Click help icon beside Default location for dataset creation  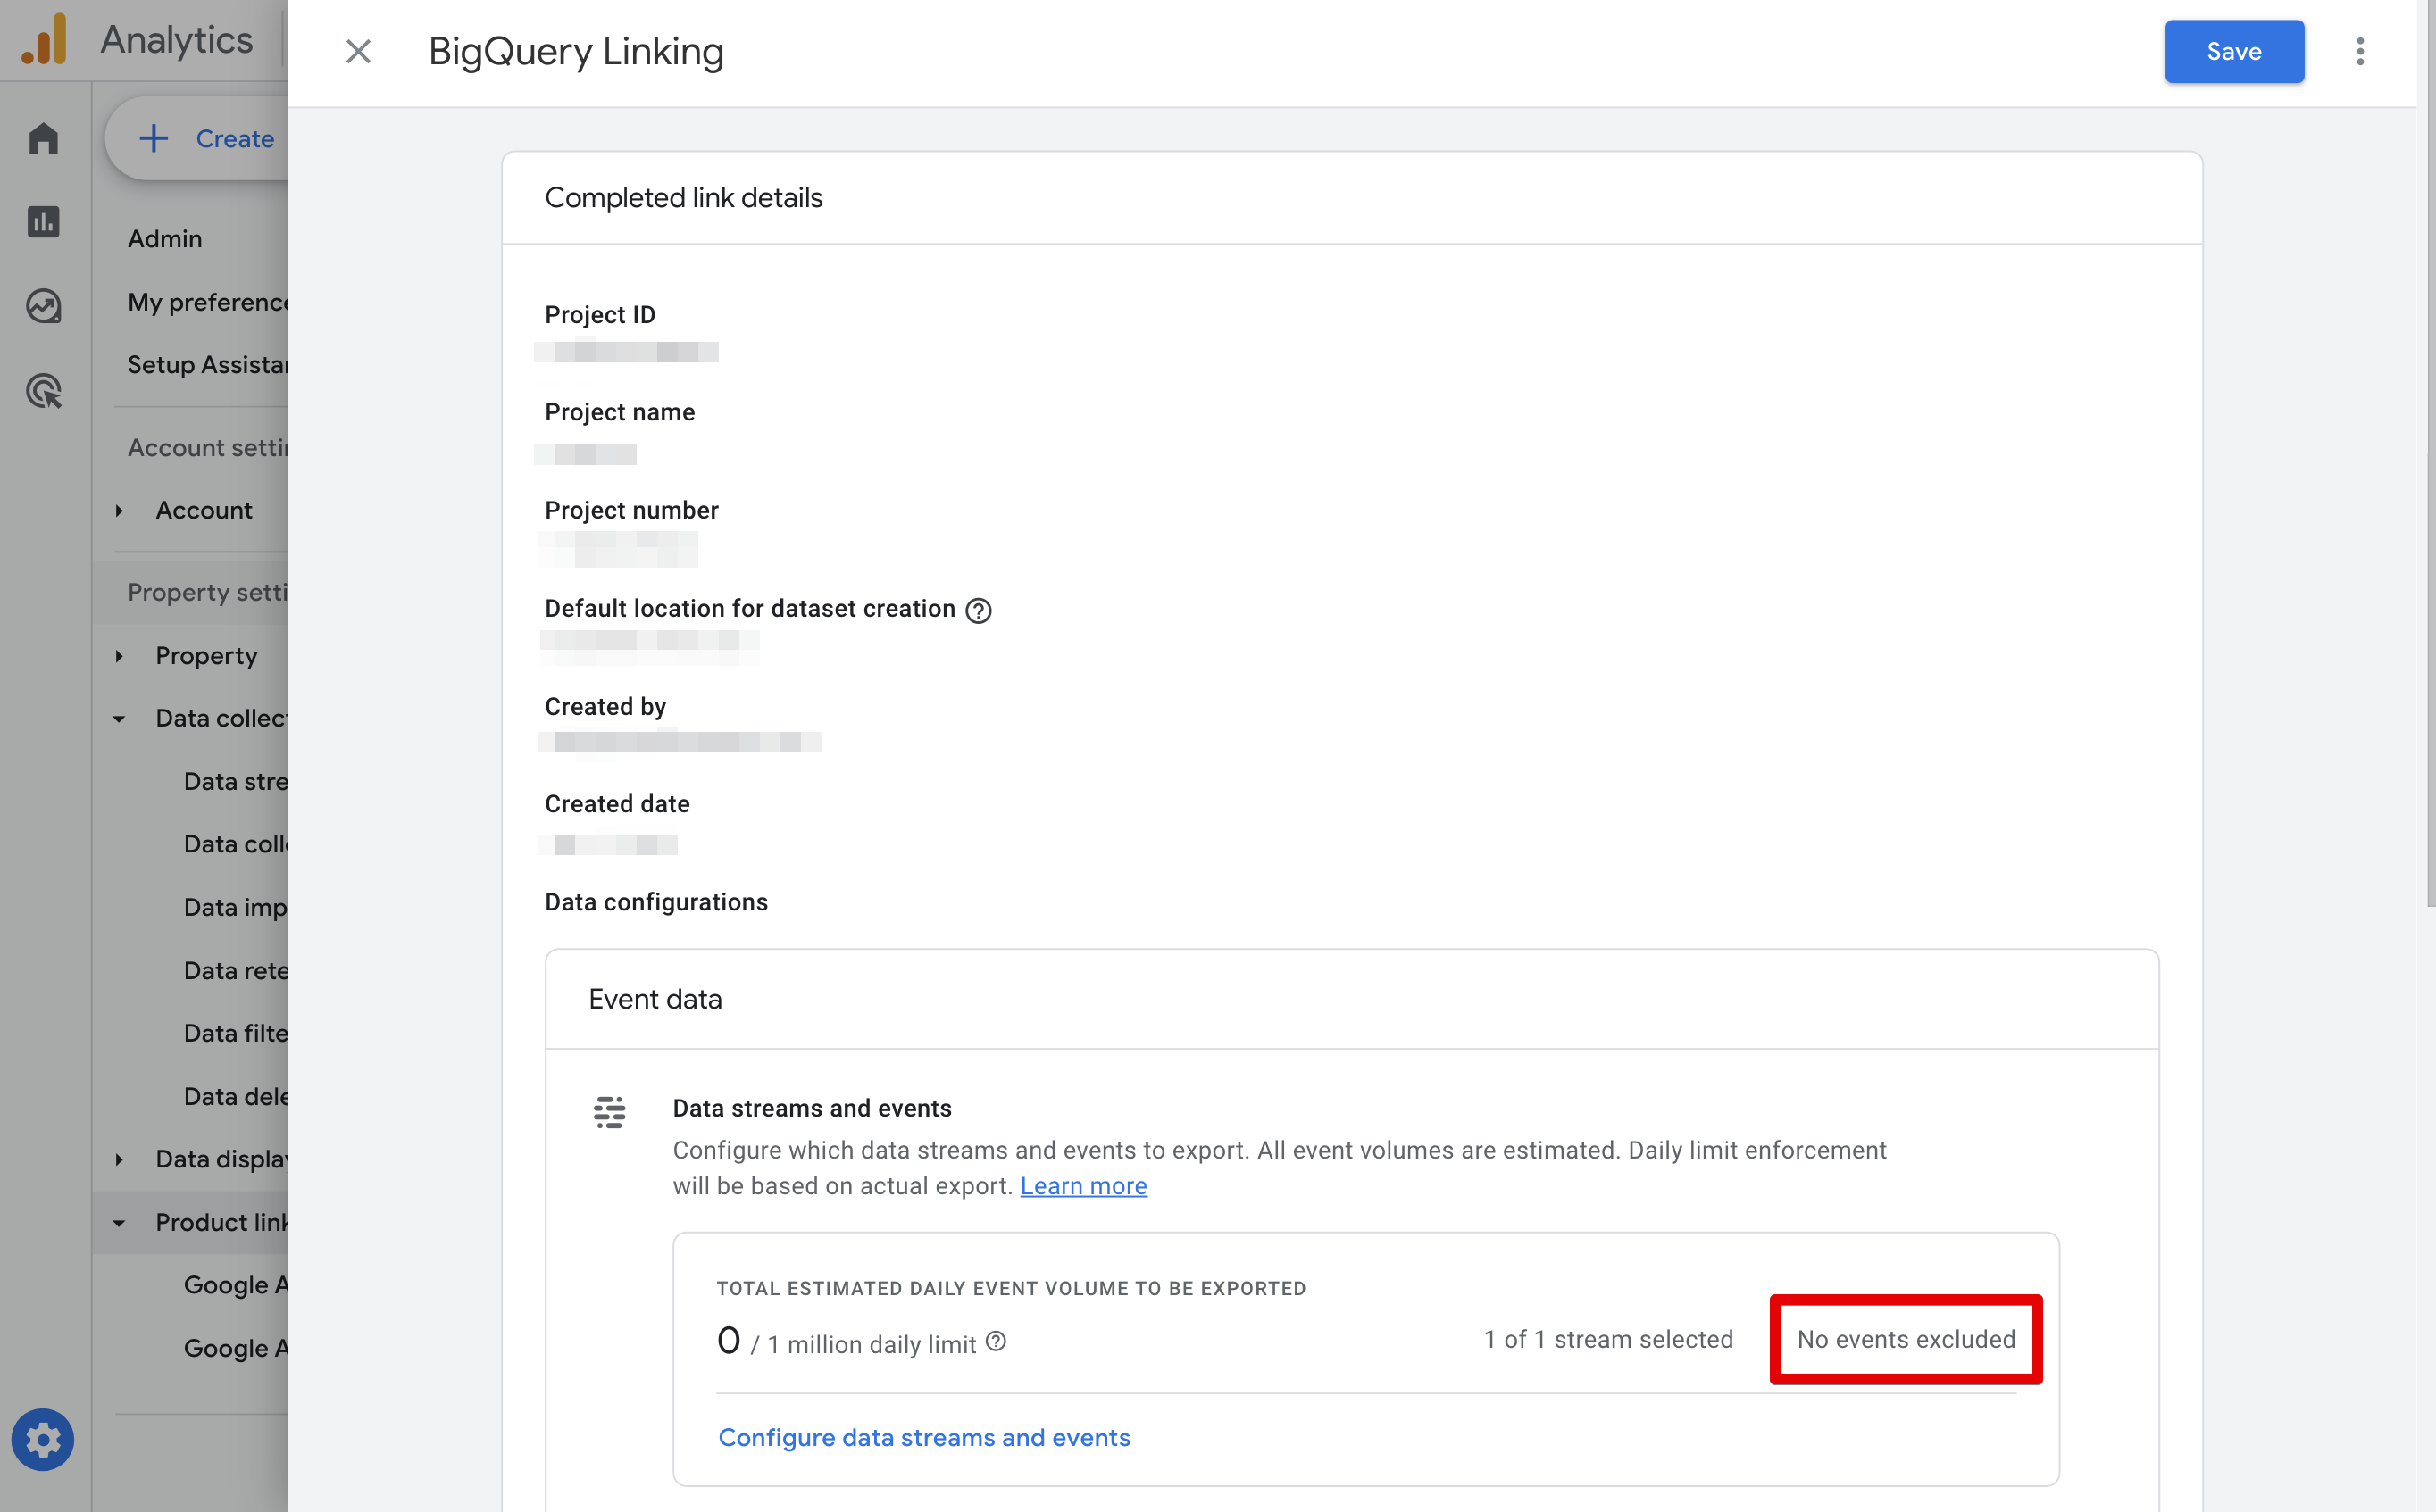979,610
